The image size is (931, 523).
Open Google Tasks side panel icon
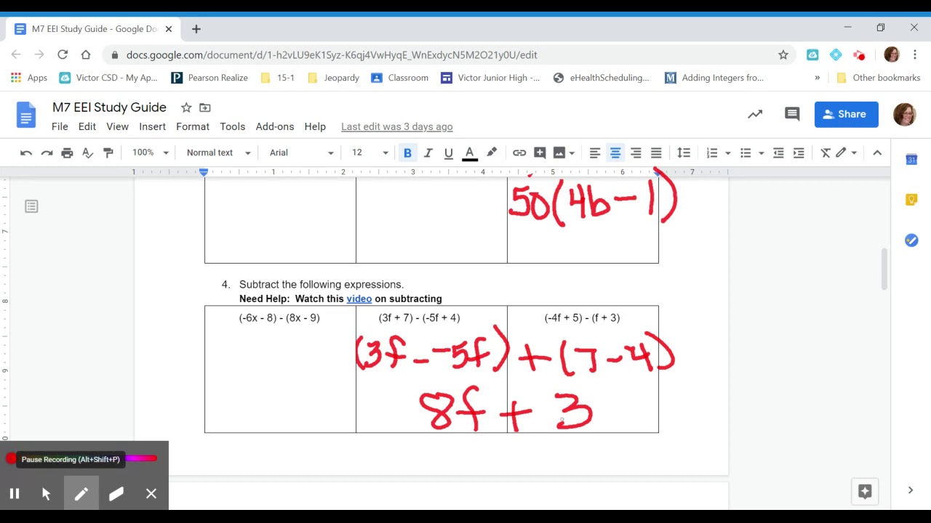click(911, 240)
